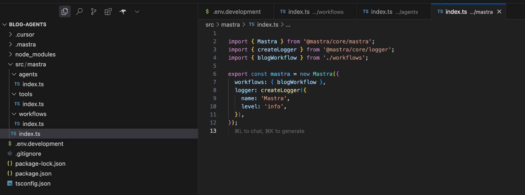Click the 'Mastra' name string on line 9
This screenshot has width=525, height=195.
click(x=274, y=98)
